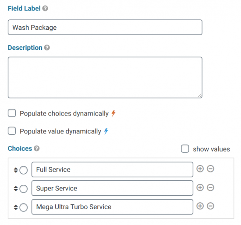
Task: Enable Populate choices dynamically checkbox
Action: coord(12,113)
